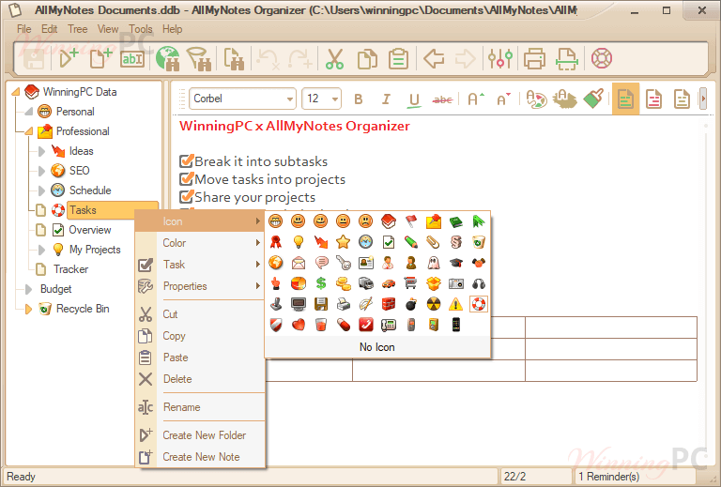Screen dimensions: 721x487
Task: Collapse the Professional folder
Action: point(29,131)
